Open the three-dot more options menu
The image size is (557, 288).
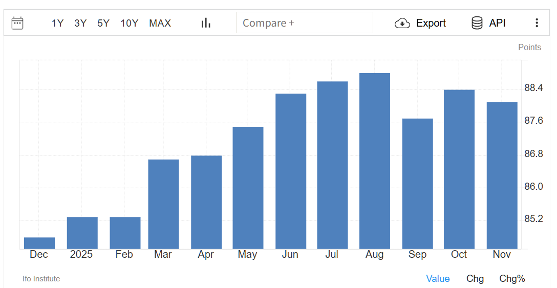(x=537, y=23)
